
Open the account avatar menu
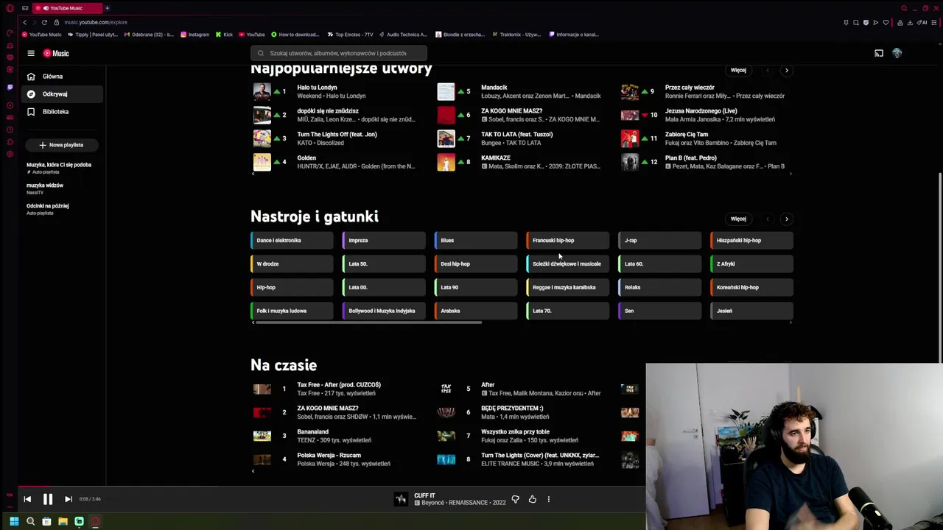pyautogui.click(x=897, y=53)
